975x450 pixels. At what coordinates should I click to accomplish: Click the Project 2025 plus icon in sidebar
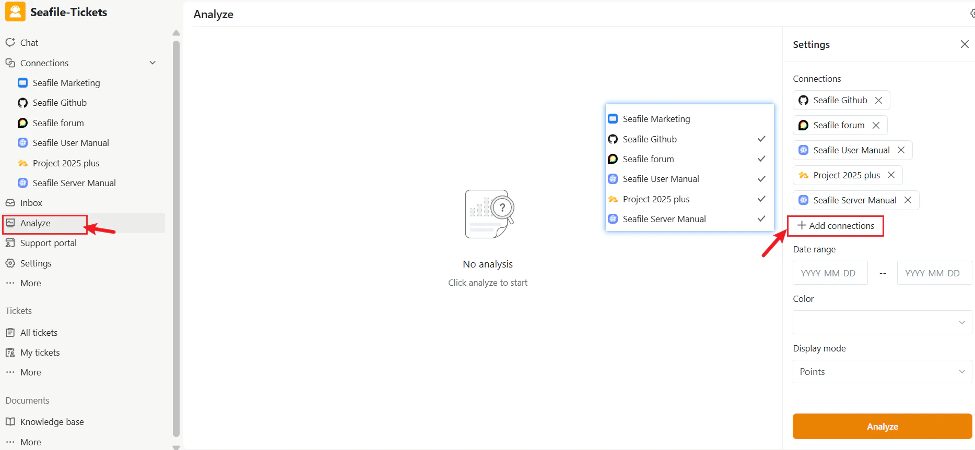(22, 163)
